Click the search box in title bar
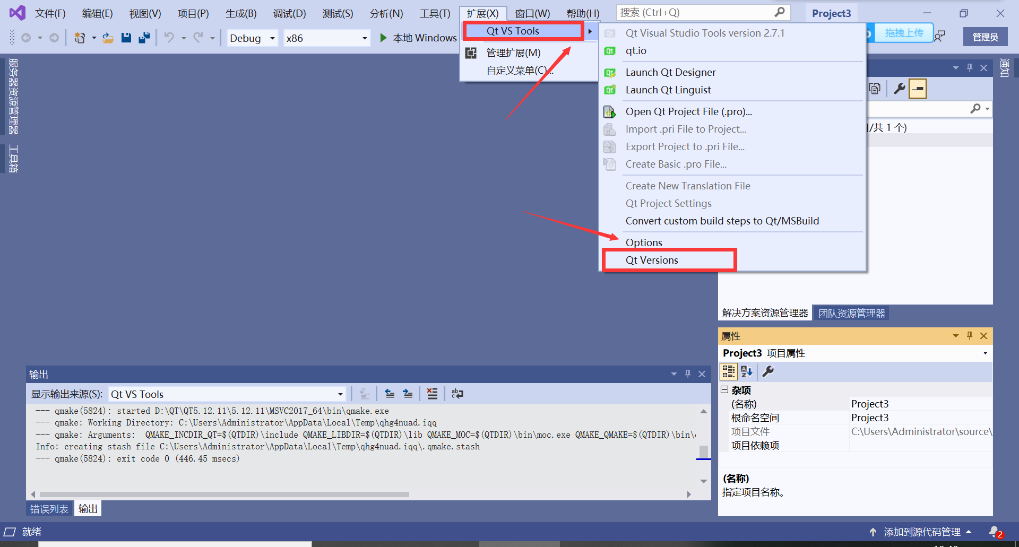 [x=703, y=12]
